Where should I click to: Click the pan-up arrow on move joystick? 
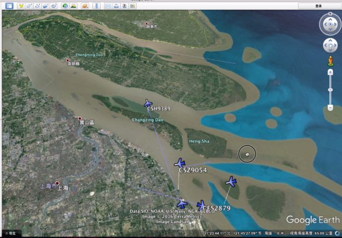coord(330,41)
